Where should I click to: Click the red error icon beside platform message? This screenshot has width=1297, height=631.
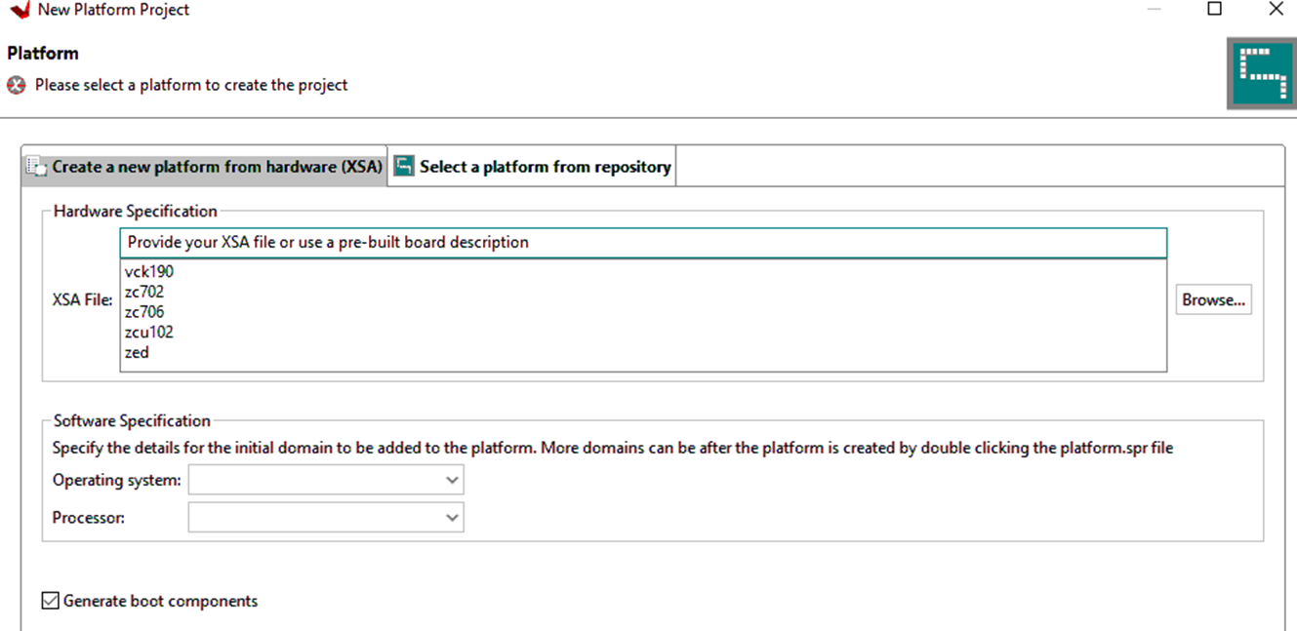16,85
